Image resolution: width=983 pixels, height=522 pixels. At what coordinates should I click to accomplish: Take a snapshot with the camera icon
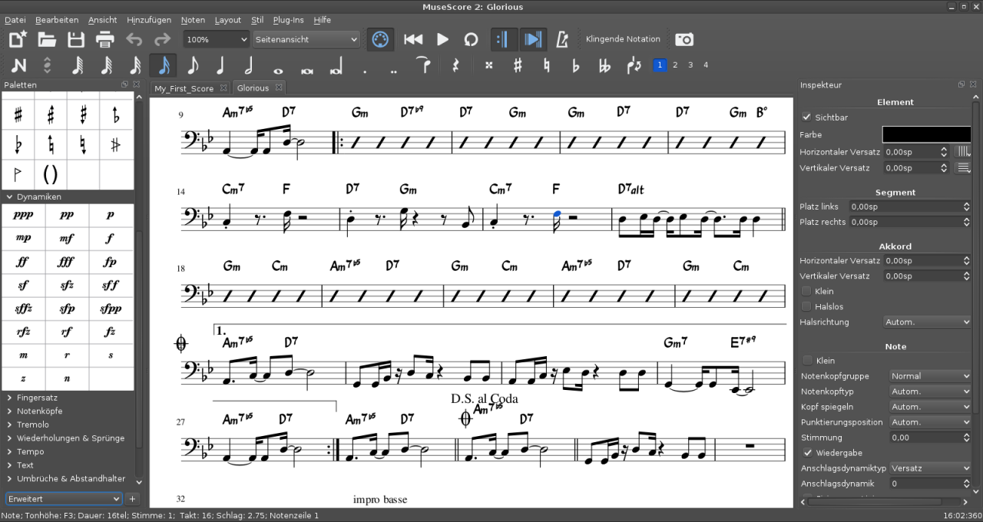click(683, 39)
